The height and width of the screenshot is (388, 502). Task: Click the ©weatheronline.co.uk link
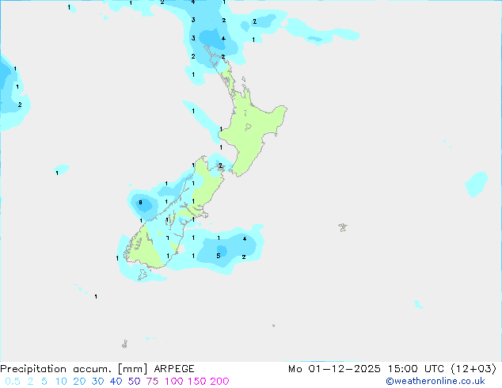tap(435, 381)
